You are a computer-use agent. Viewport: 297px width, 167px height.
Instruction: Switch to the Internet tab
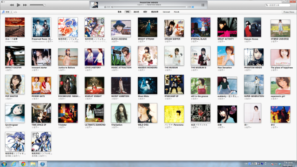click(x=166, y=12)
